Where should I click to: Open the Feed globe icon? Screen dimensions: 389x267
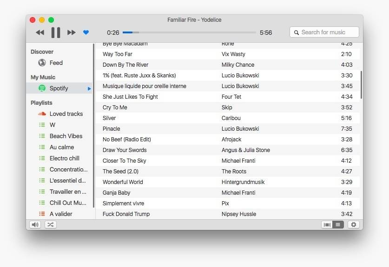pos(42,63)
